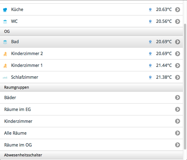Open the Küche room via its arrow
The height and width of the screenshot is (160, 187).
[x=178, y=10]
